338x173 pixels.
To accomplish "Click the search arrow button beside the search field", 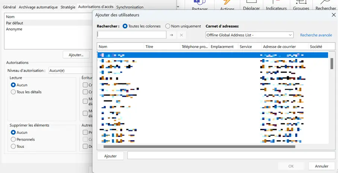I will [x=171, y=35].
